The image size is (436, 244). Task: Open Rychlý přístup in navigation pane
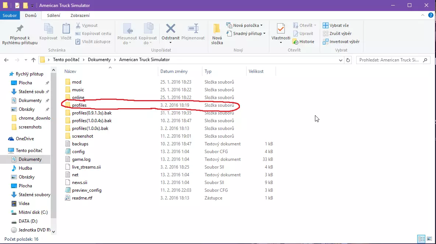click(x=29, y=74)
